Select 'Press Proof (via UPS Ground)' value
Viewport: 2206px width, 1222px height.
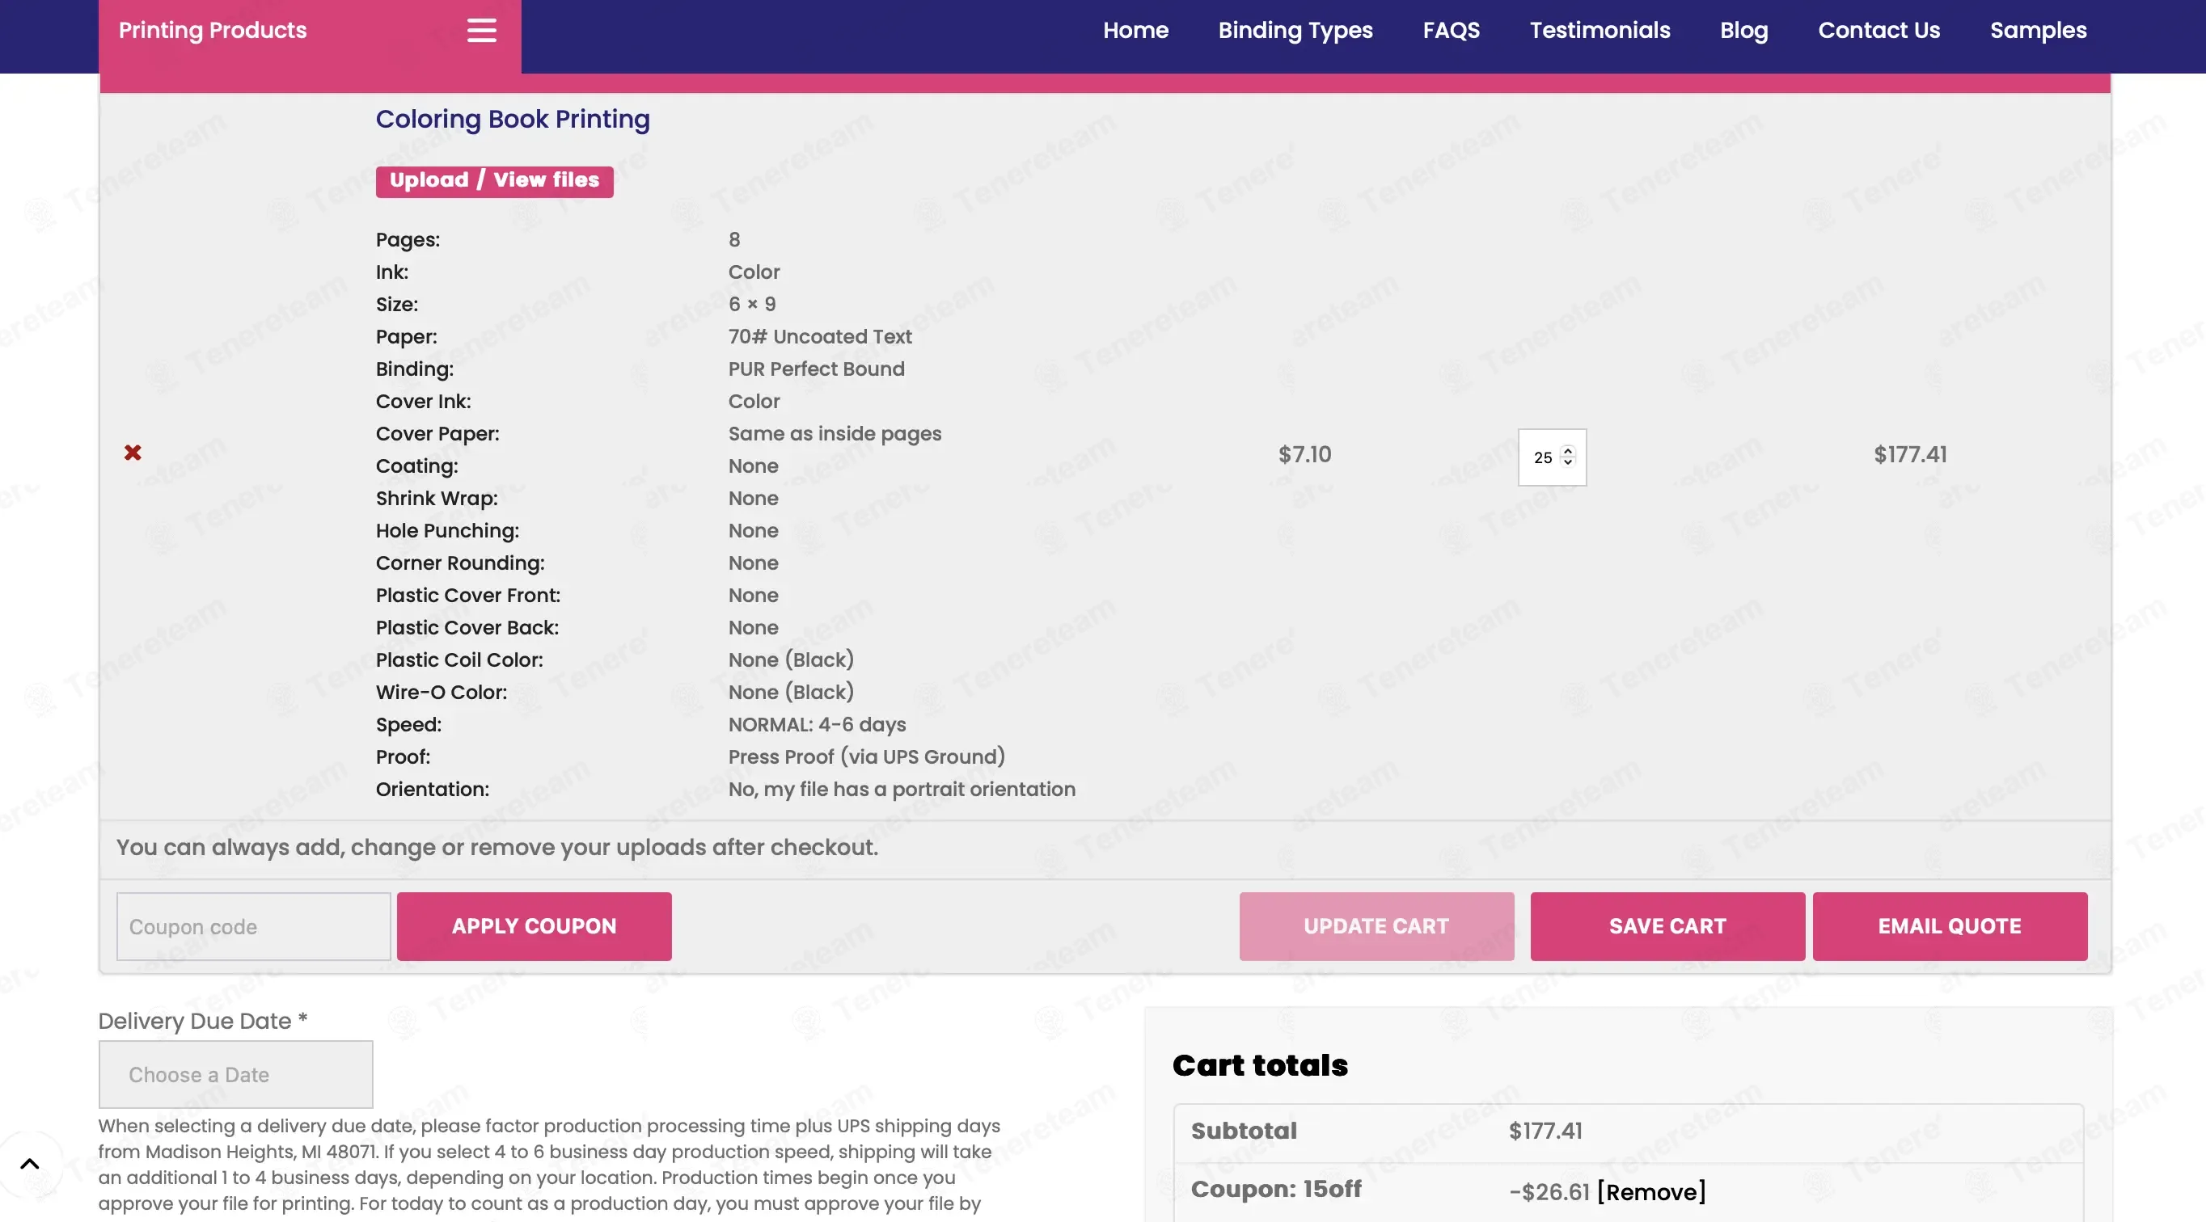point(867,756)
